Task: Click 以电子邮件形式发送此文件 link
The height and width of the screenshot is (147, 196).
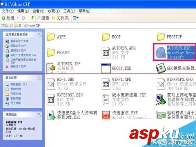Action: (x=23, y=61)
